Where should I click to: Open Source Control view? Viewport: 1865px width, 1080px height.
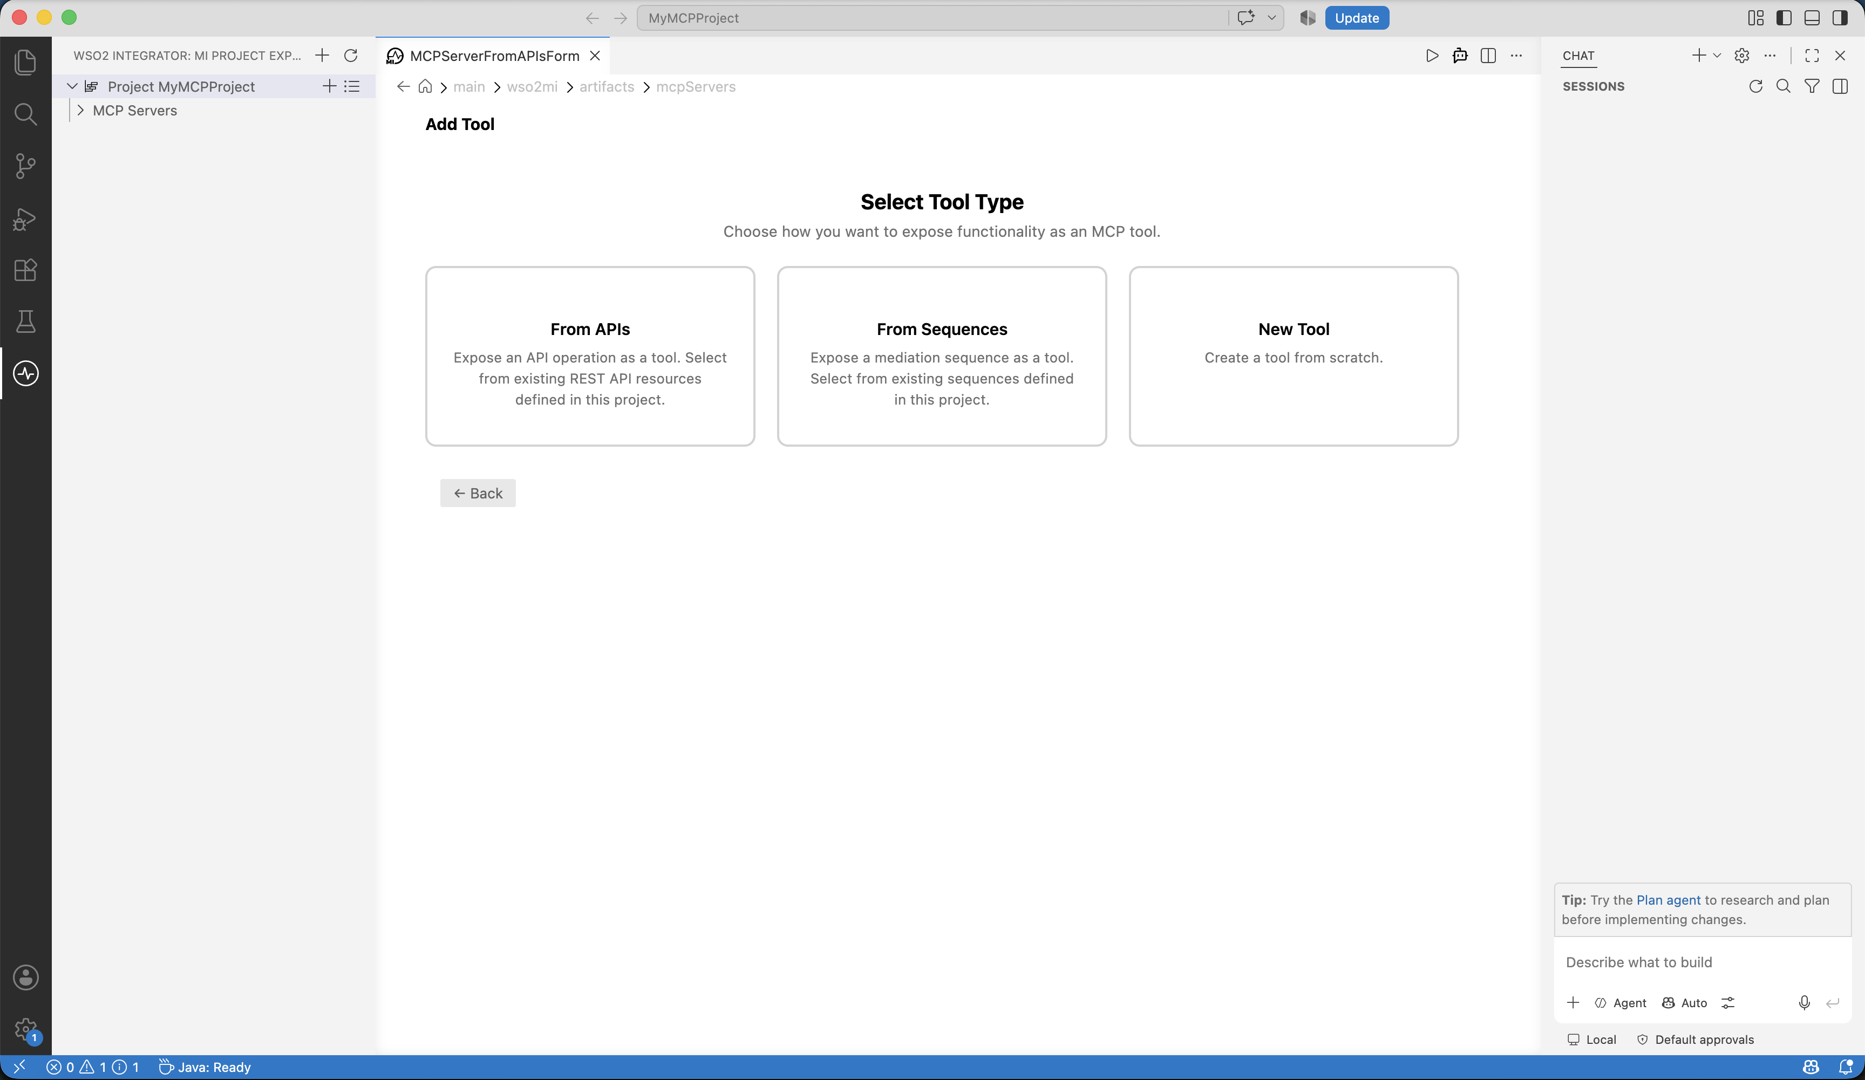pyautogui.click(x=26, y=166)
